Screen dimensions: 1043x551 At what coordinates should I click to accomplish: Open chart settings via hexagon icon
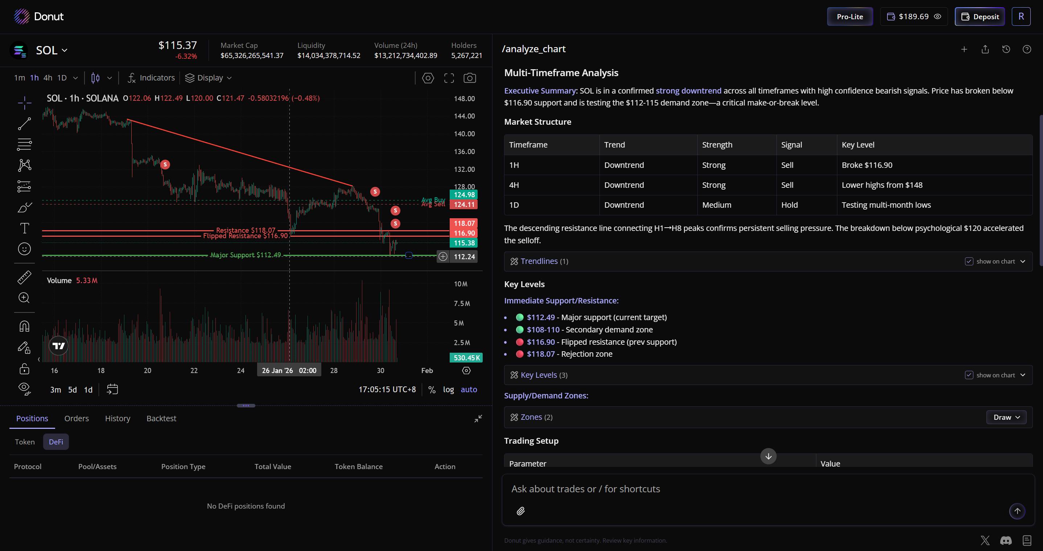coord(428,78)
